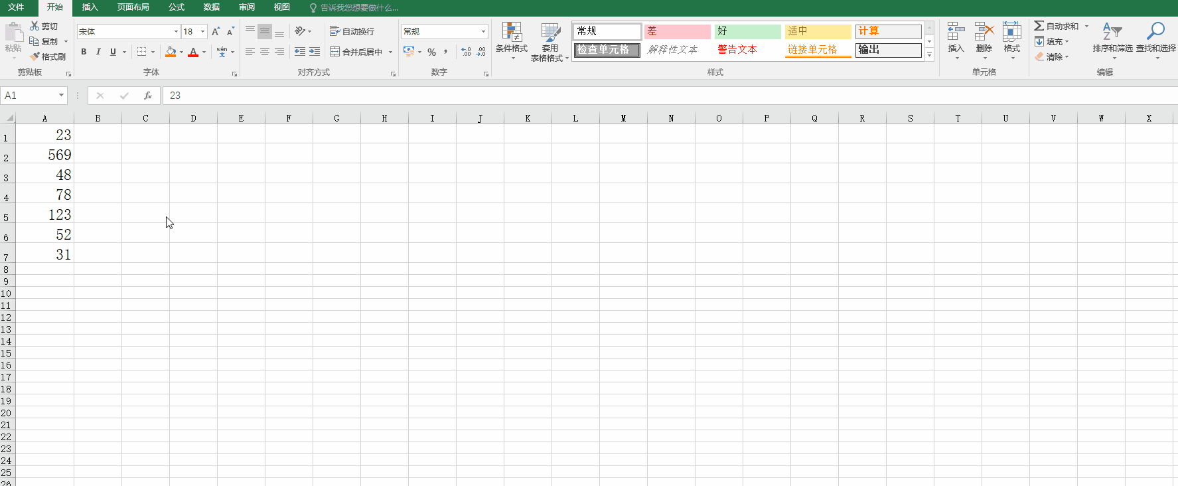Open Find and Select (查找和选择)

1156,41
